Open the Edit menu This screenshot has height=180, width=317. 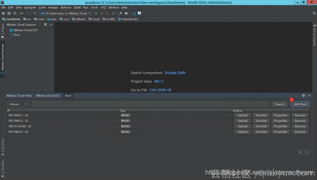point(11,8)
